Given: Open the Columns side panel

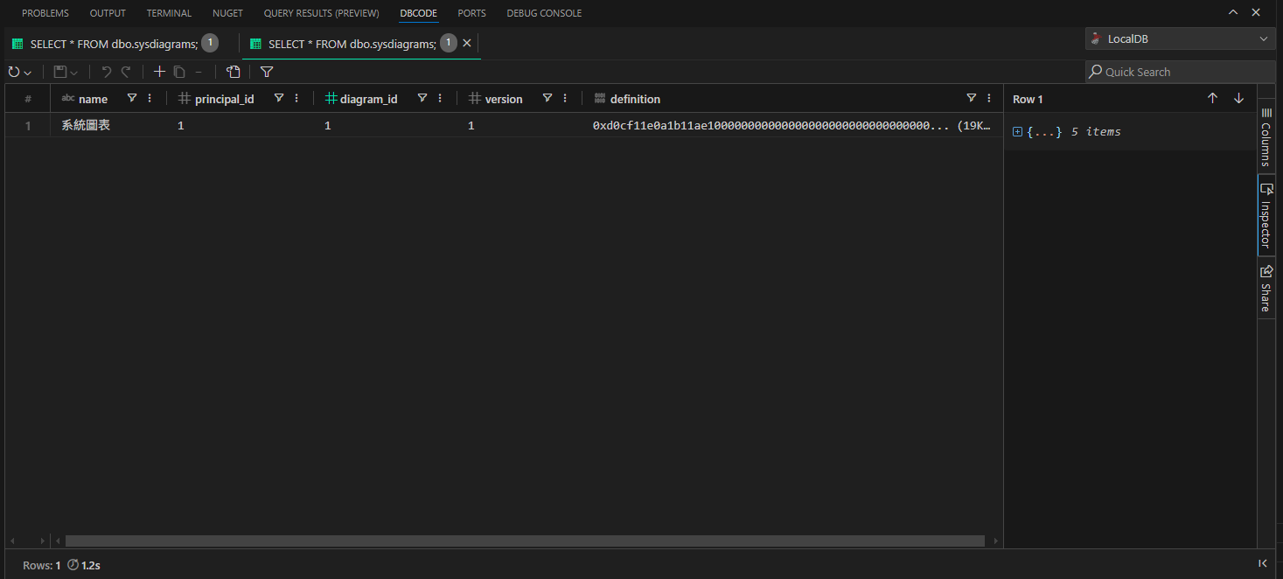Looking at the screenshot, I should click(1266, 137).
